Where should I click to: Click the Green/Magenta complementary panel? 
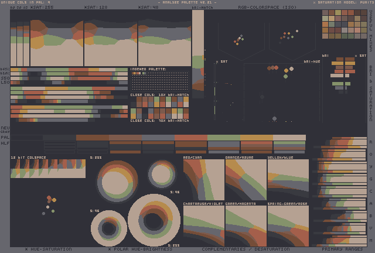(246, 226)
